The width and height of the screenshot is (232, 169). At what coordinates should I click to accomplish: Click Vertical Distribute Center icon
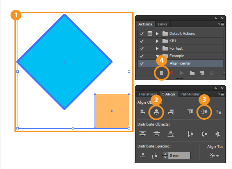(x=157, y=134)
